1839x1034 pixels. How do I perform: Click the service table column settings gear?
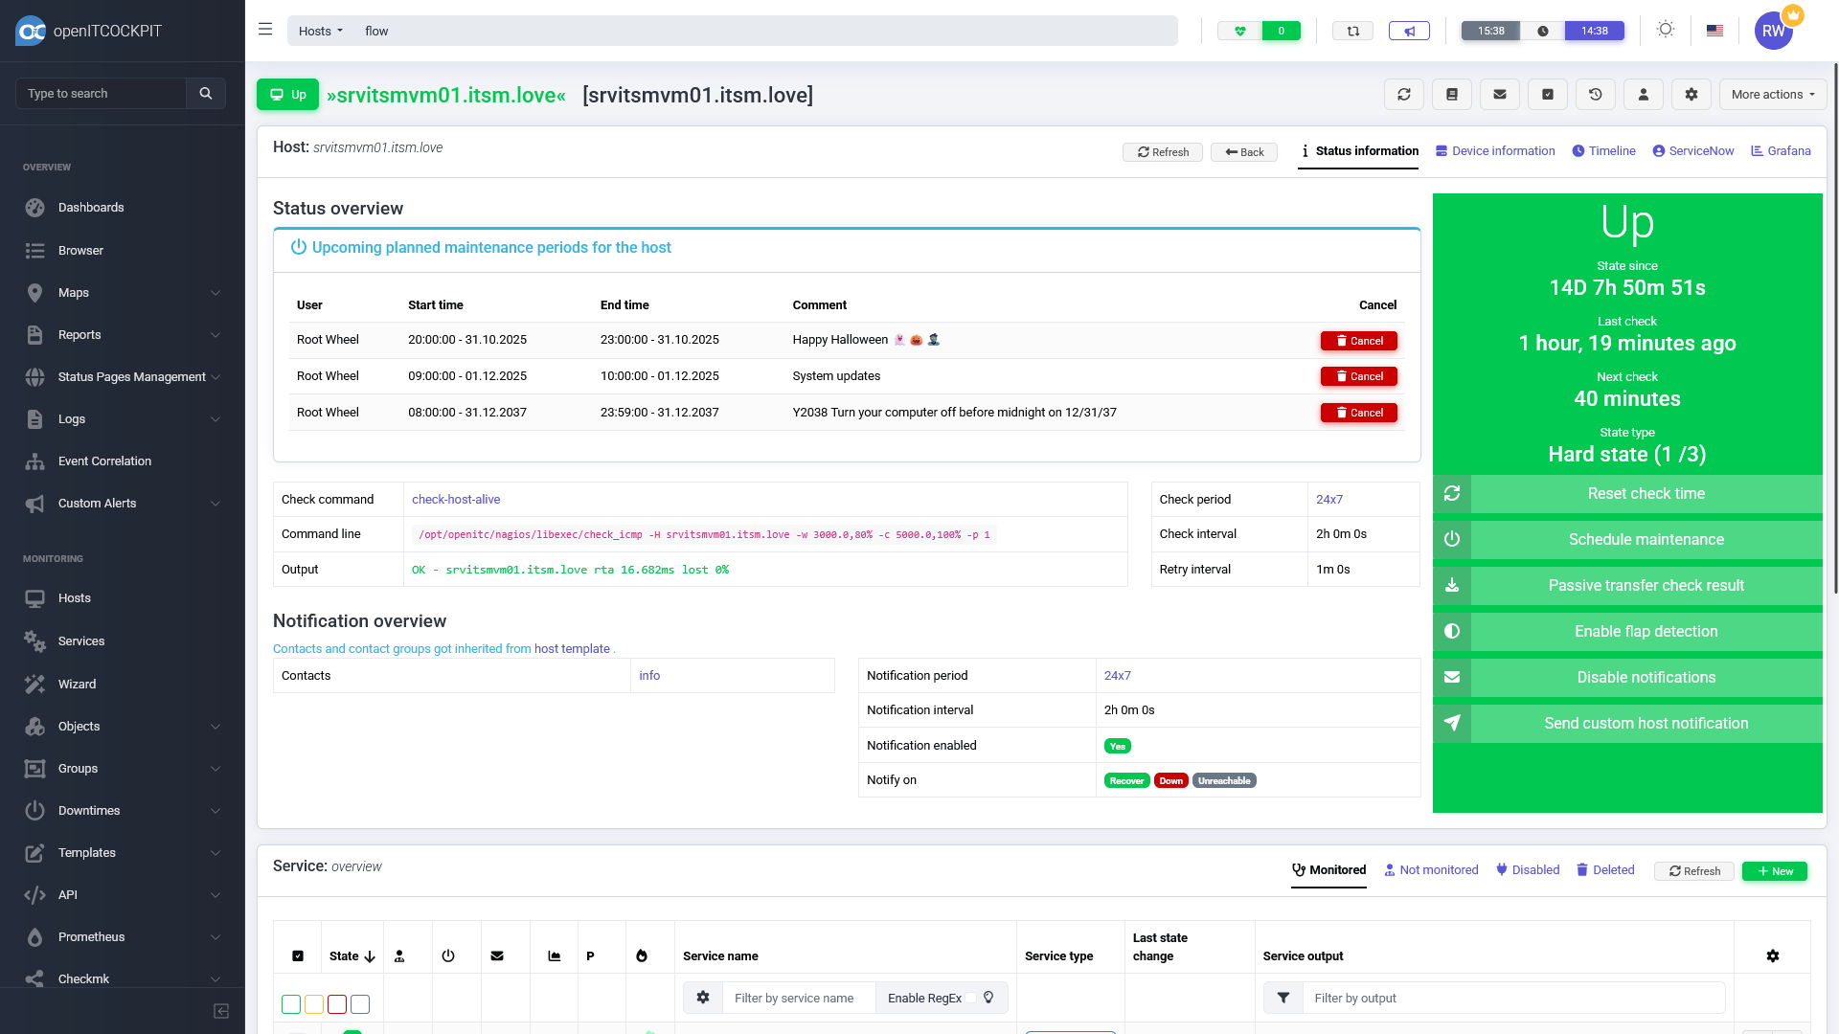click(x=1773, y=955)
